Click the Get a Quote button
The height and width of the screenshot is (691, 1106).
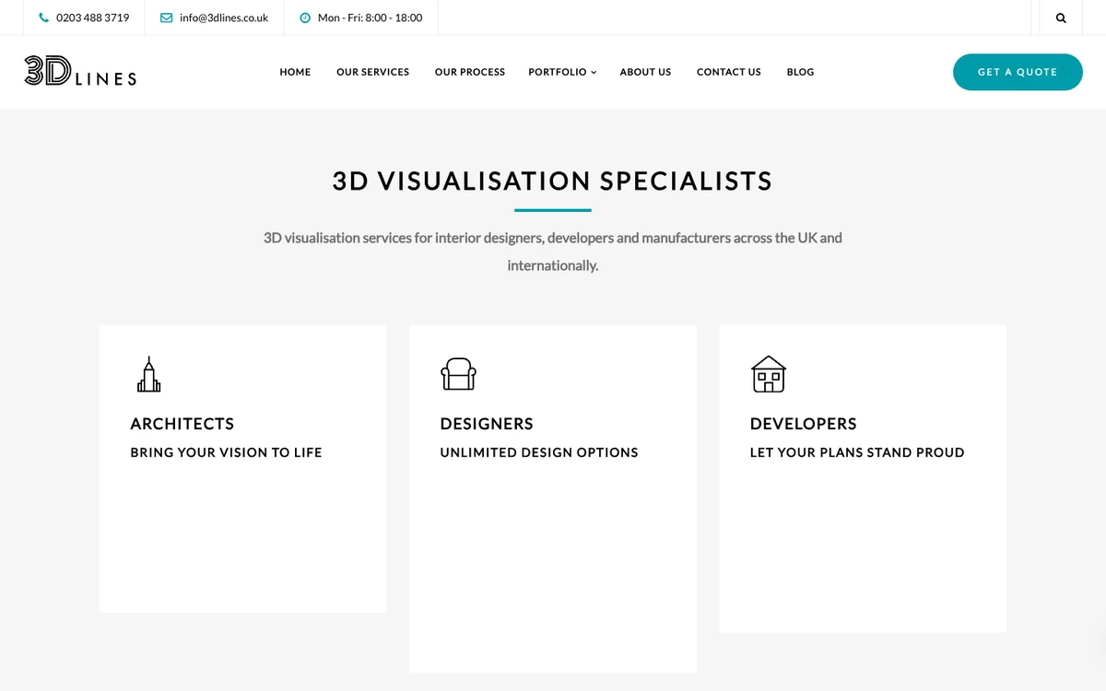pyautogui.click(x=1018, y=72)
